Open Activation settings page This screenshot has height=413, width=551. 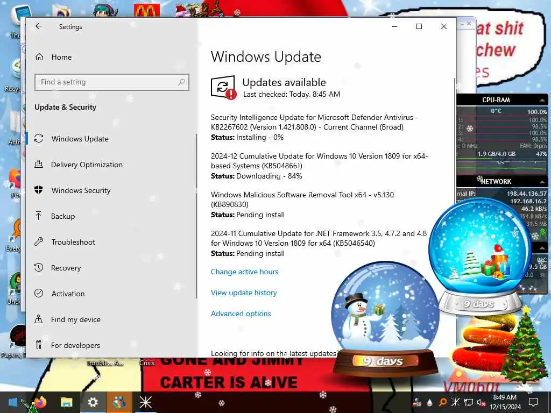pos(68,294)
